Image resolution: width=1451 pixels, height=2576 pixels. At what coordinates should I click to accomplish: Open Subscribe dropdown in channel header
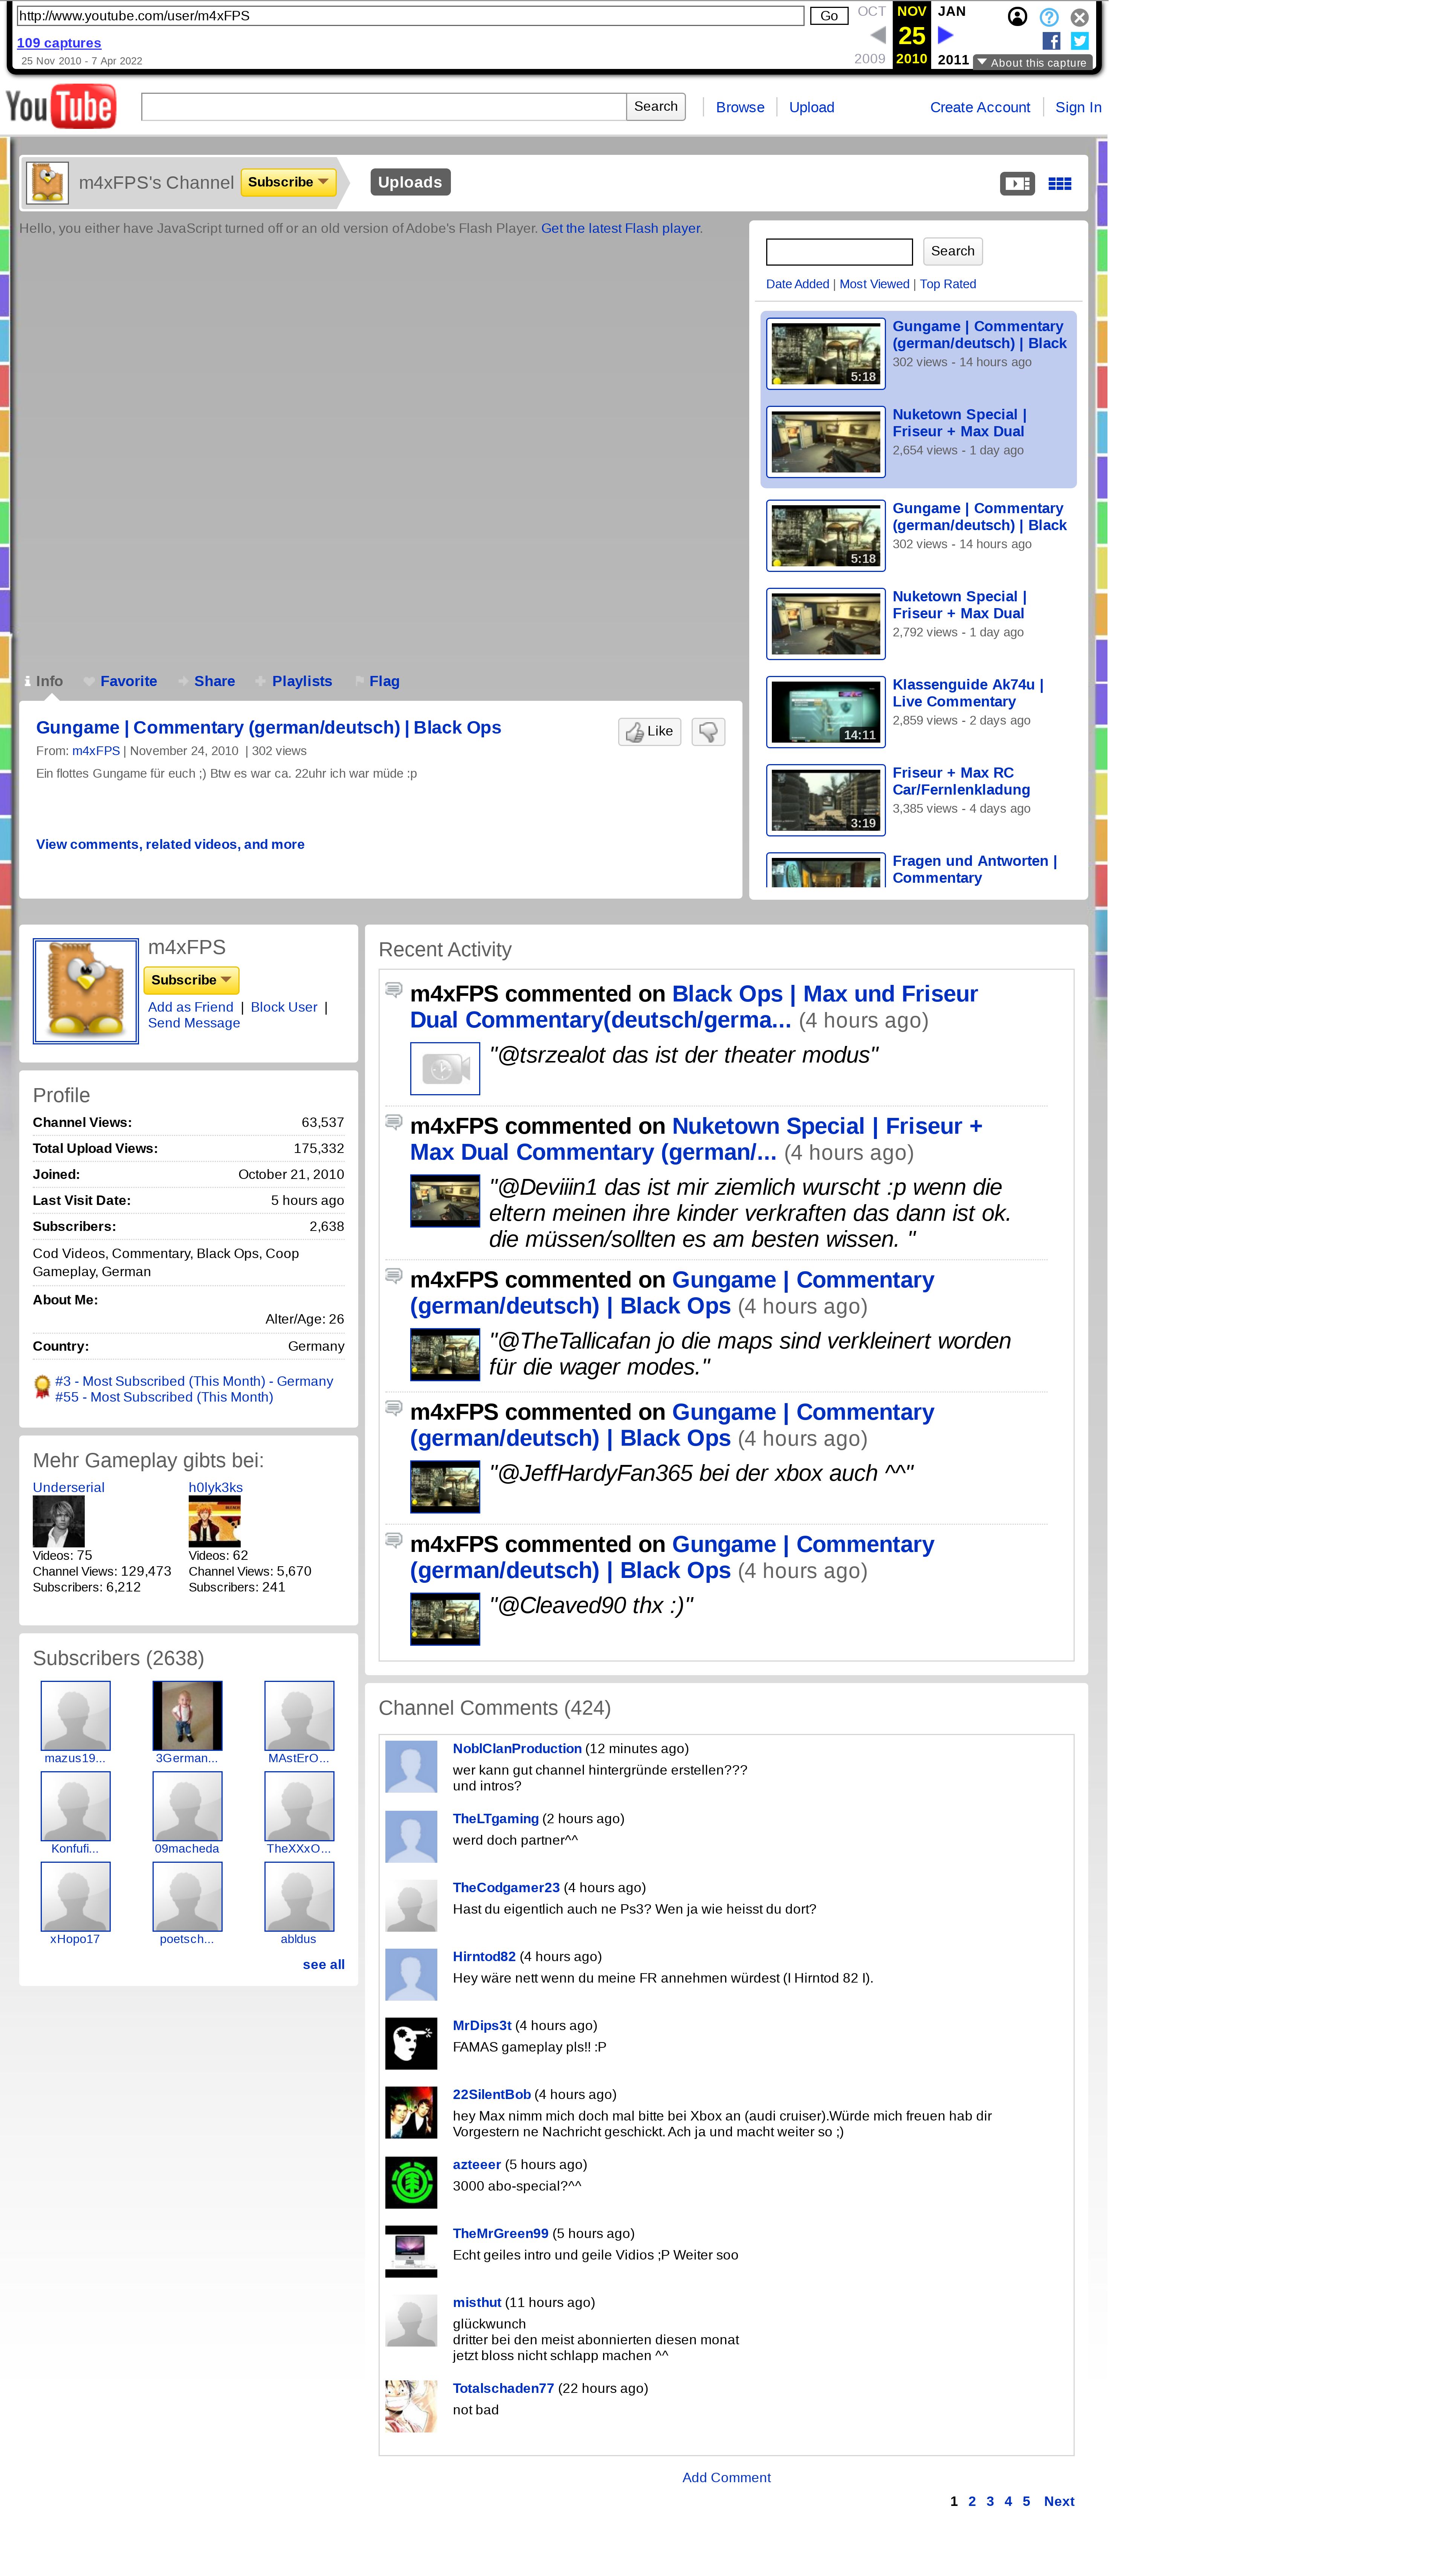coord(288,182)
